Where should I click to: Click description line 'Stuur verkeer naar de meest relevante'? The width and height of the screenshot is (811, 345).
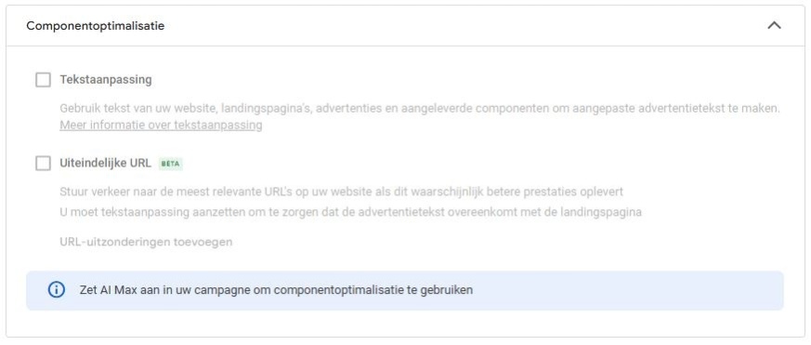(341, 192)
